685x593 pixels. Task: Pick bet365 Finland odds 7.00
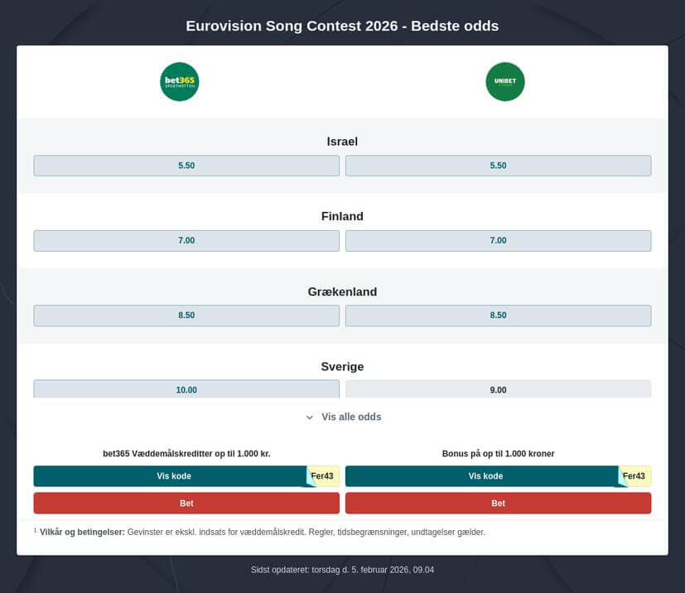pyautogui.click(x=186, y=241)
